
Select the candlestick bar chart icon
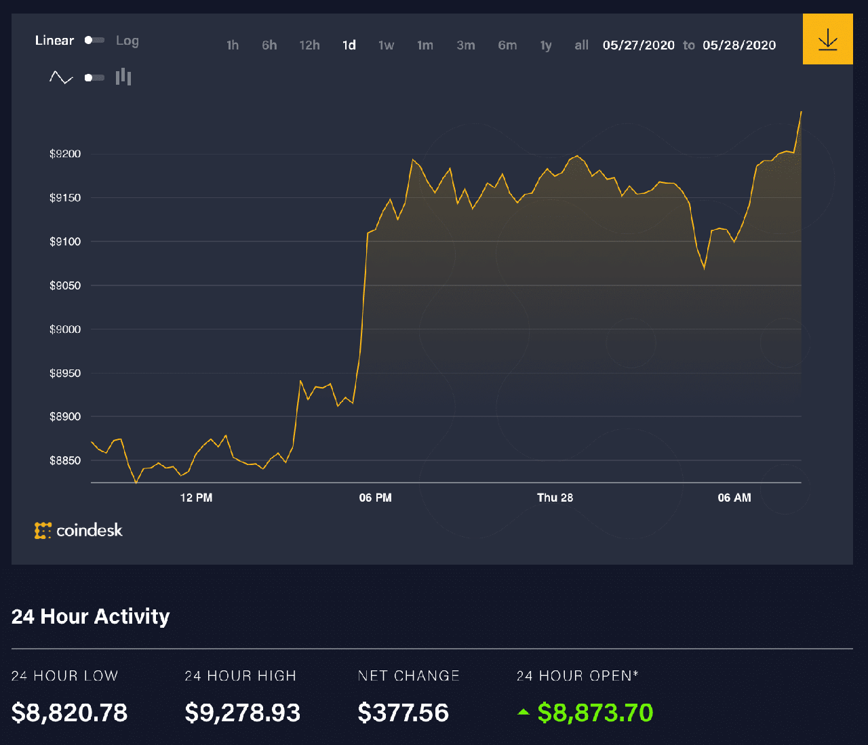coord(123,77)
